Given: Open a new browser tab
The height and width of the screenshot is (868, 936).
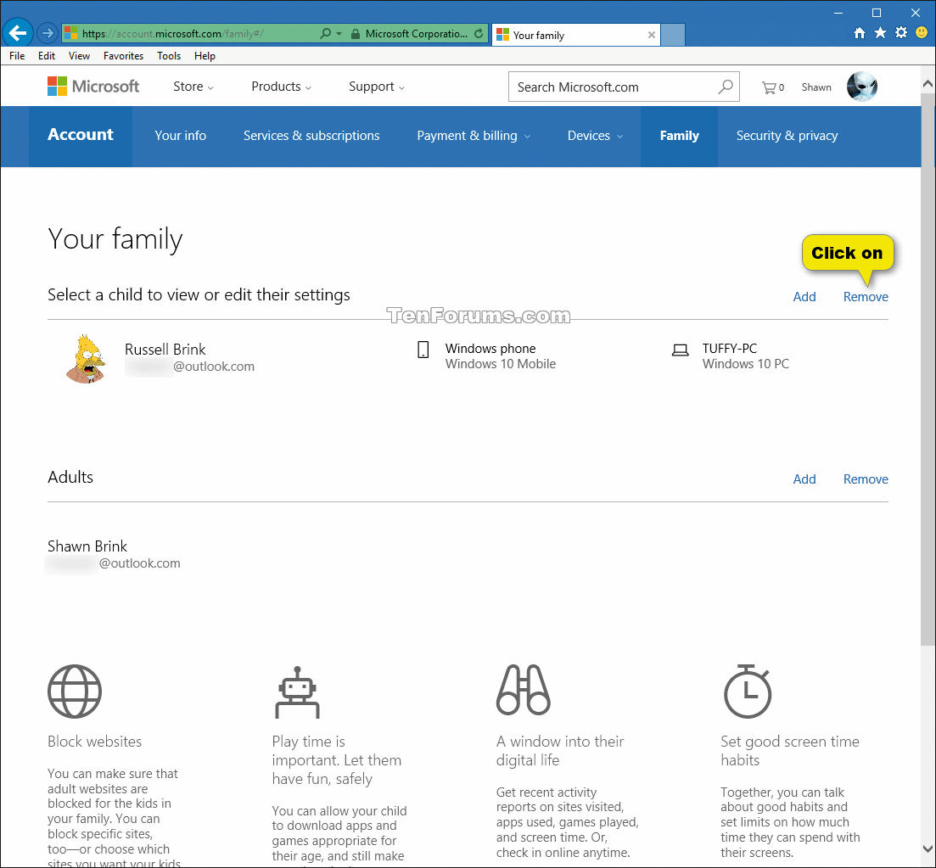Looking at the screenshot, I should point(673,35).
